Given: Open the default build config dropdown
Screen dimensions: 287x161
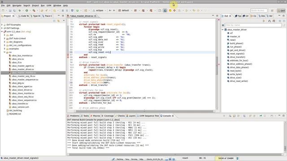Looking at the screenshot, I should (x=131, y=11).
